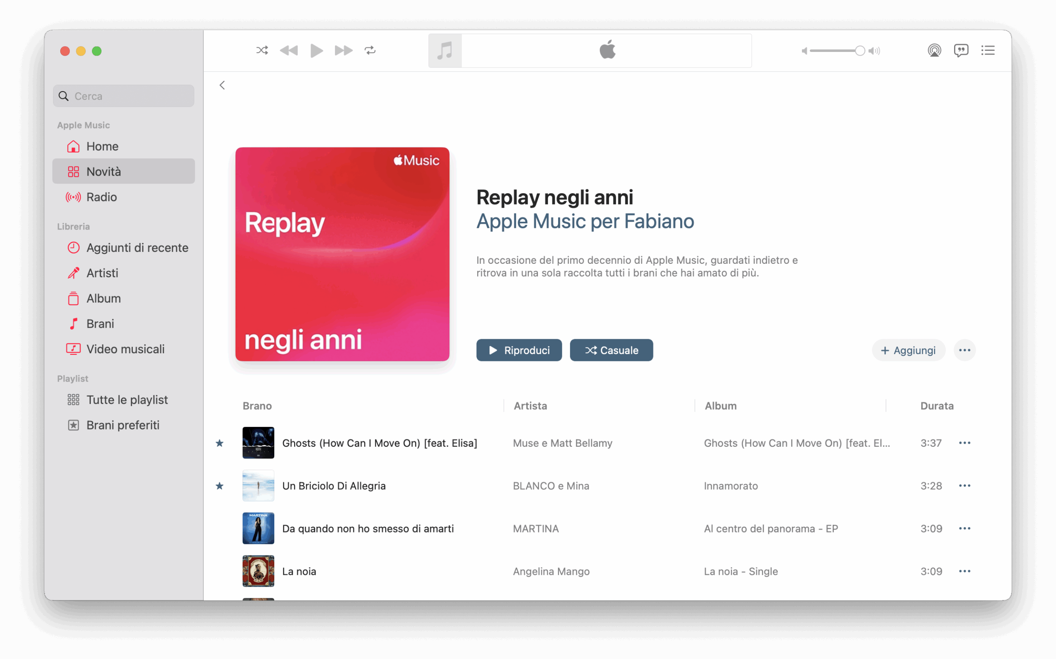Toggle shuffle in the playback toolbar
1056x659 pixels.
262,51
